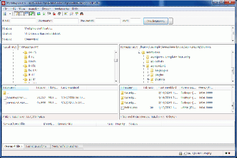Viewport: 237px width, 158px height.
Task: Sort local list by Filetype column
Action: coord(53,87)
